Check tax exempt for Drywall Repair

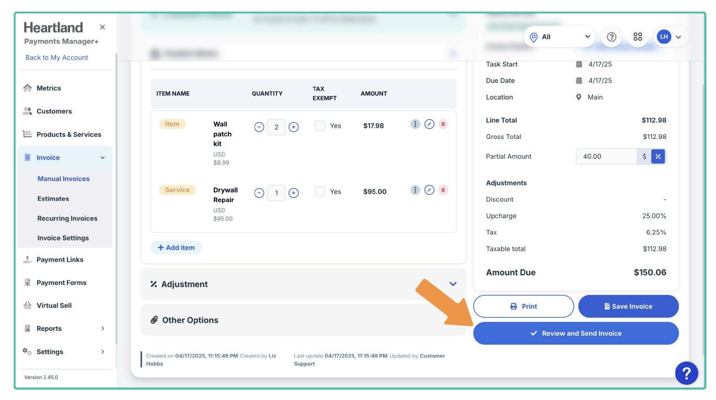(320, 192)
